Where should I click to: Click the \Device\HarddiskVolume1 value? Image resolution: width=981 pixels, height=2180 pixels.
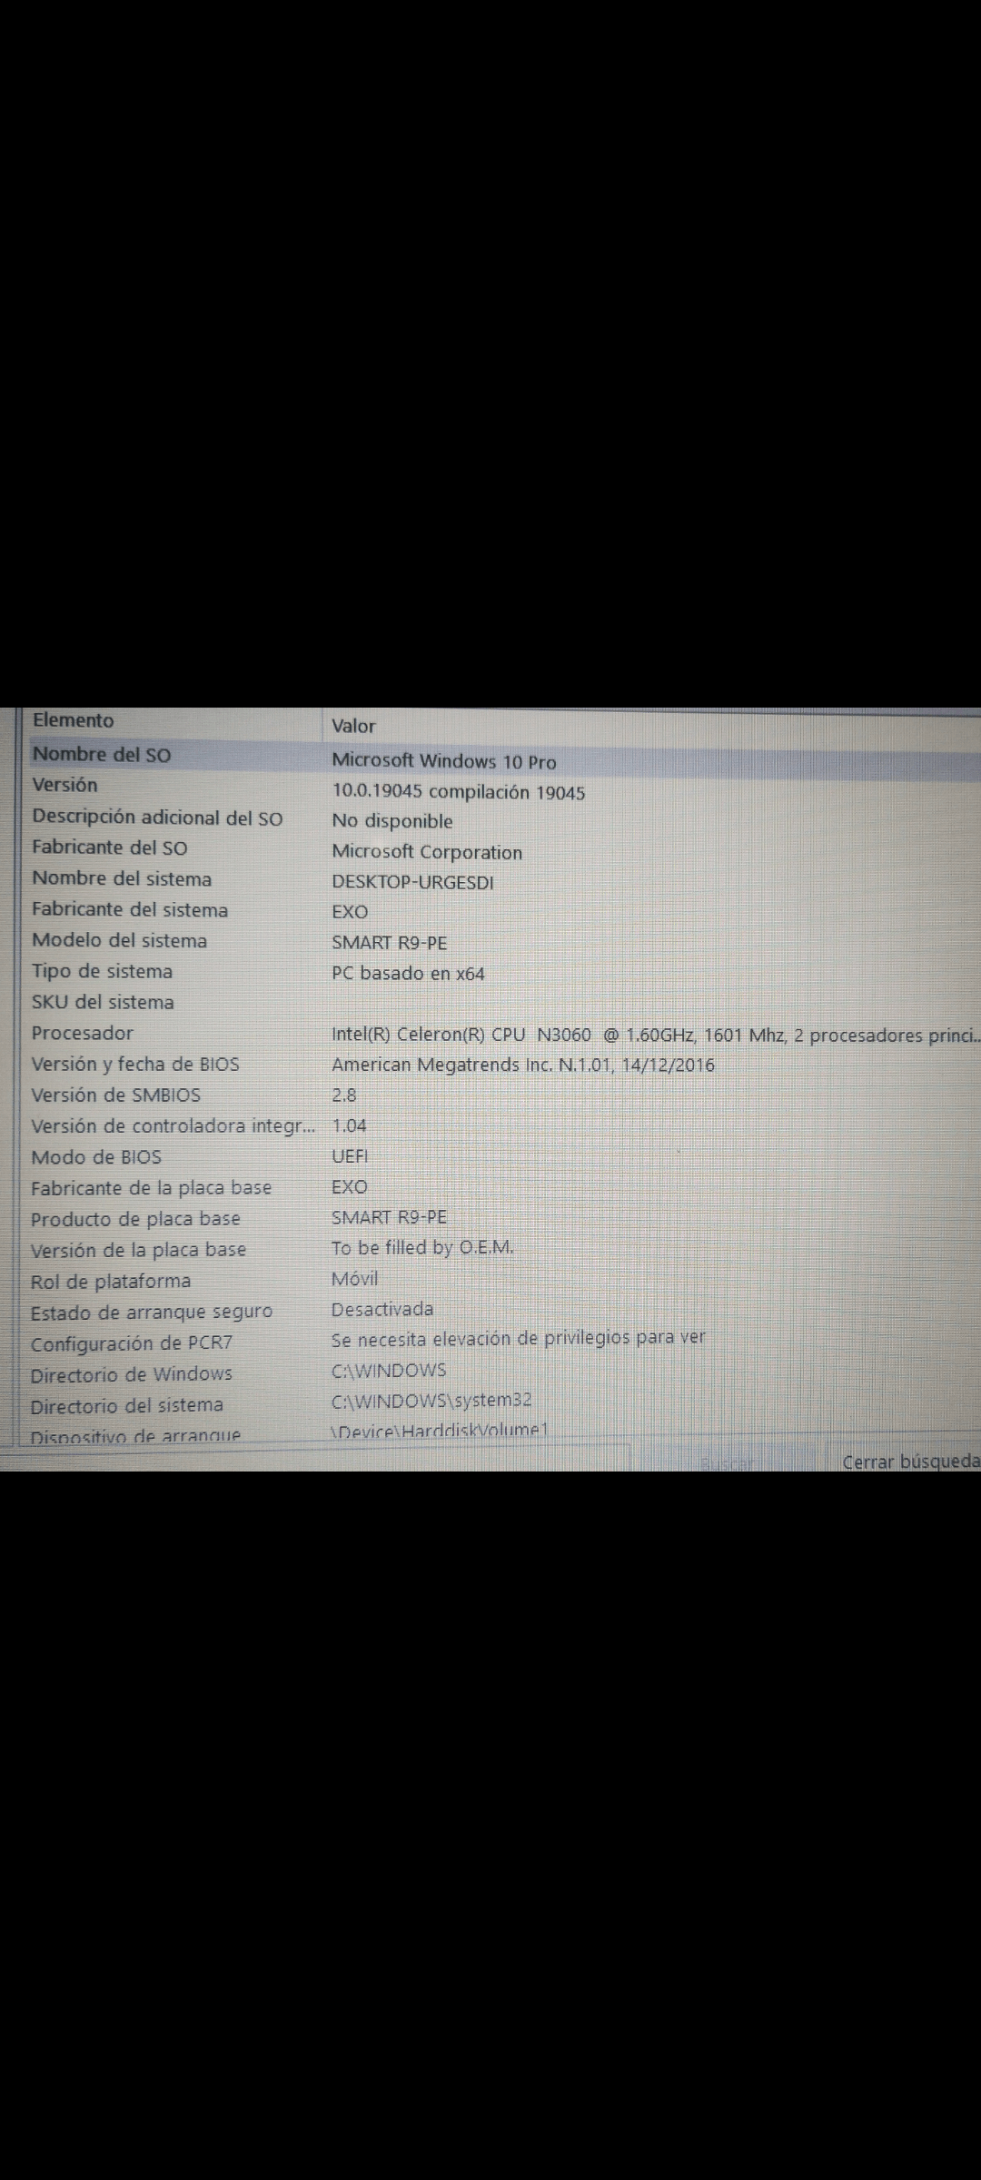point(441,1431)
